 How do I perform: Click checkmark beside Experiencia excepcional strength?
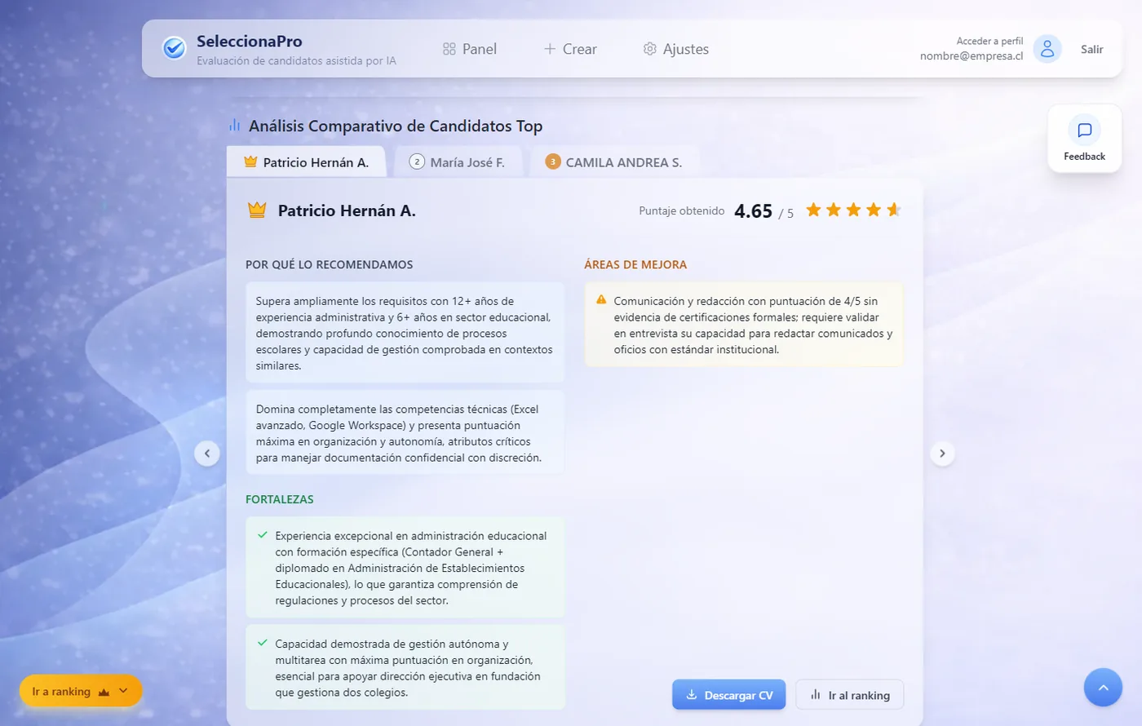(x=263, y=535)
